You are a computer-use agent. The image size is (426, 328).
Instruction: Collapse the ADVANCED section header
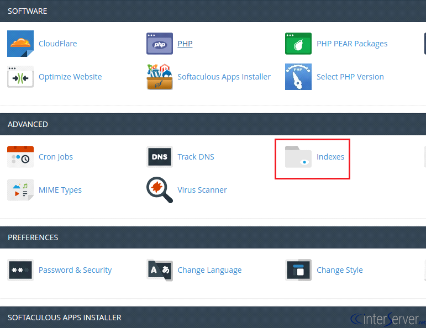click(213, 124)
